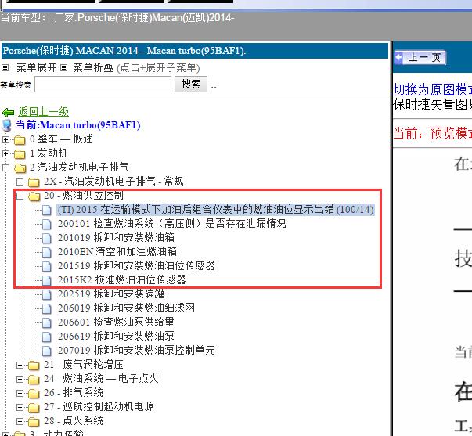Click the green back arrow icon

point(8,113)
